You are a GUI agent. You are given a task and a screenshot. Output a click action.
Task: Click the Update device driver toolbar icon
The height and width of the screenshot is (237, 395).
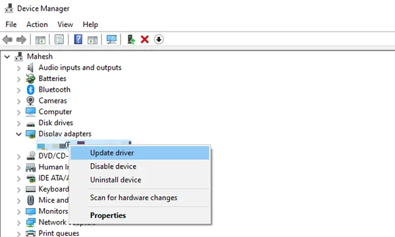pyautogui.click(x=131, y=39)
